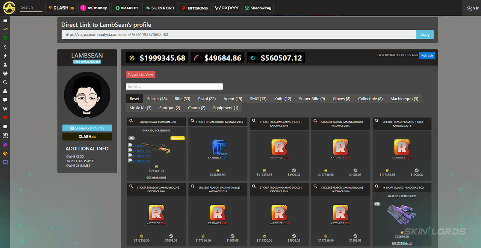The image size is (481, 248).
Task: Click the W letter sidebar icon
Action: pos(5,109)
